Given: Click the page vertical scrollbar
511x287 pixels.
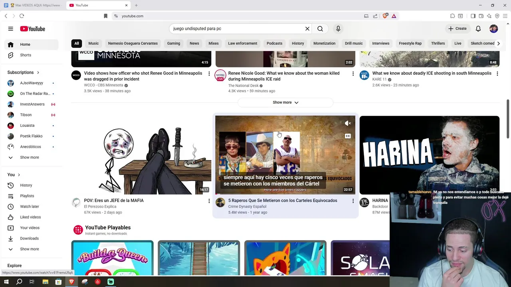Looking at the screenshot, I should pyautogui.click(x=508, y=120).
